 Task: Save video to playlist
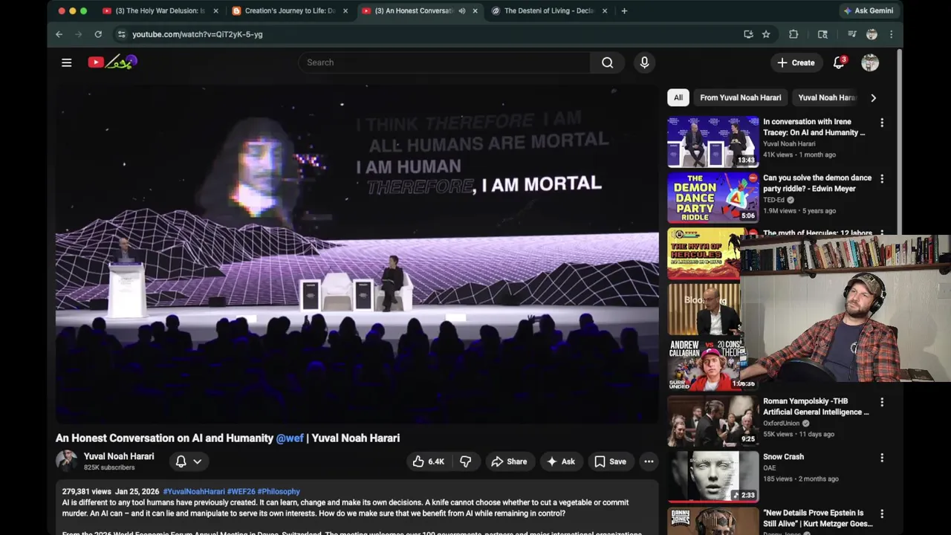point(610,461)
